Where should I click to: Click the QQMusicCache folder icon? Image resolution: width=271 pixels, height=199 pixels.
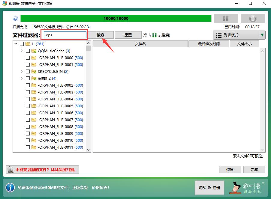coord(34,51)
